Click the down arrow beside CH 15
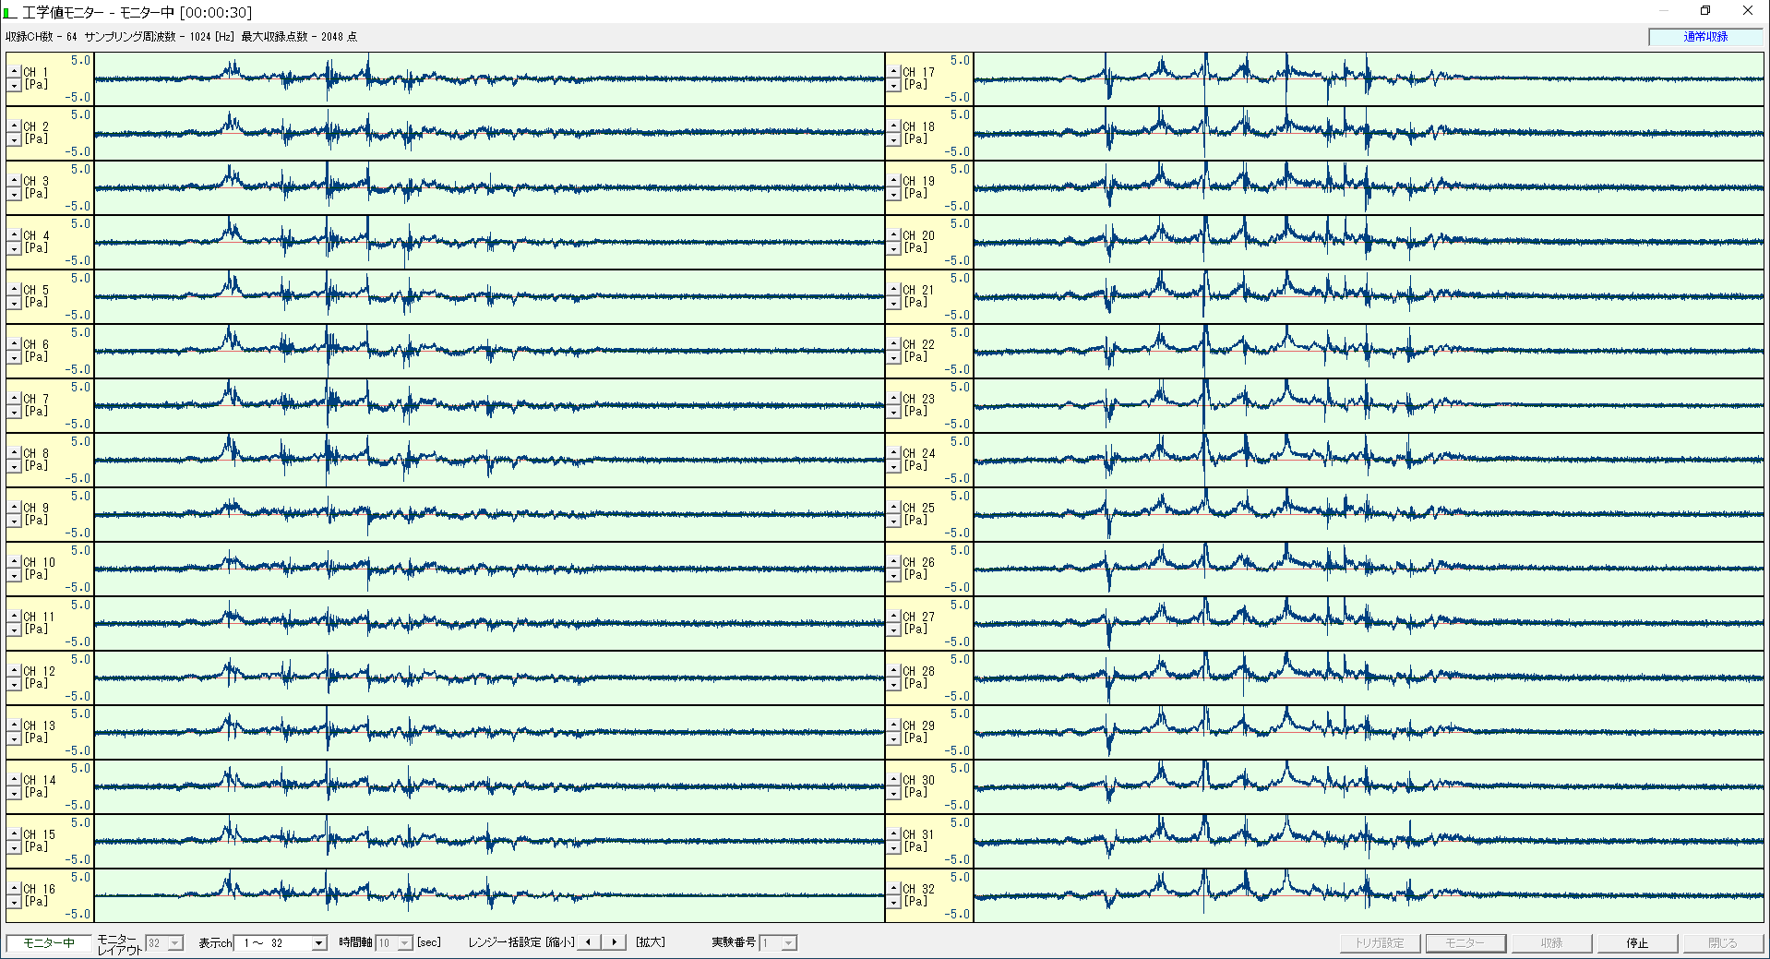This screenshot has height=959, width=1770. click(14, 847)
